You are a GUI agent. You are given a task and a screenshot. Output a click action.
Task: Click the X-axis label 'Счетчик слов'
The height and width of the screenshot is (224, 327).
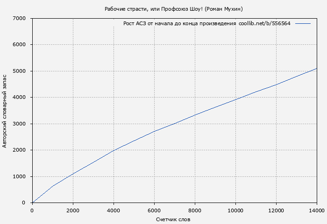click(173, 219)
